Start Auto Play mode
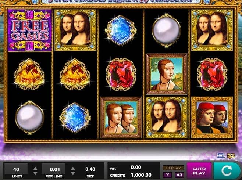The image size is (242, 180). (x=199, y=171)
